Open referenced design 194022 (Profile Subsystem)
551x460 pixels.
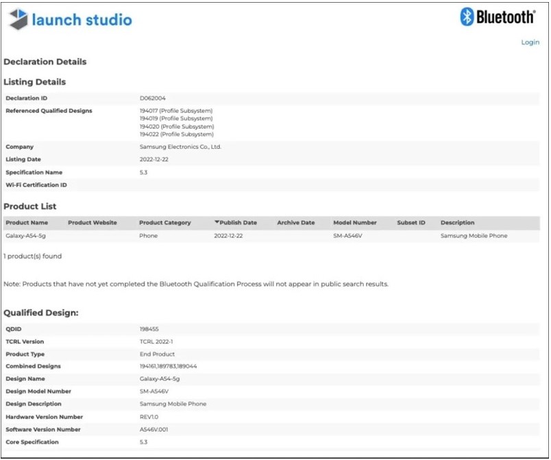(176, 134)
